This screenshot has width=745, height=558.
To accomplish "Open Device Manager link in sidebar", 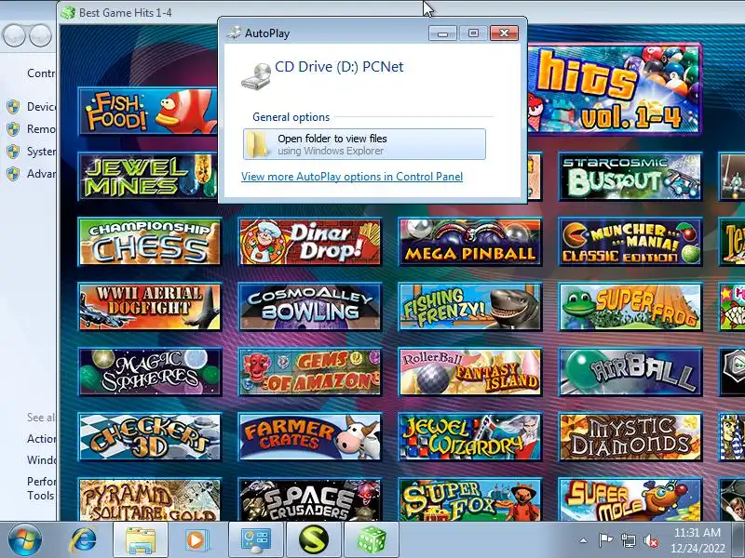I will point(41,107).
